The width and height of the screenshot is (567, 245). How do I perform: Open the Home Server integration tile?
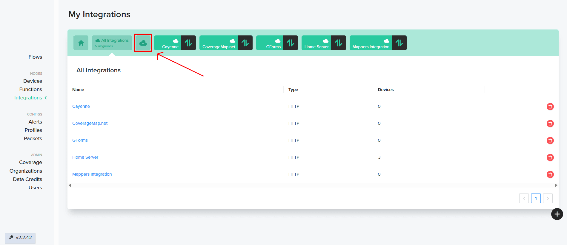[316, 43]
